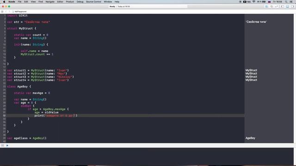Go back in editor history
296x166 pixels.
(x=6, y=12)
